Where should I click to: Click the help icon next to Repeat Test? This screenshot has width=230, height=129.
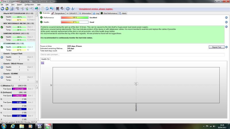(226, 47)
